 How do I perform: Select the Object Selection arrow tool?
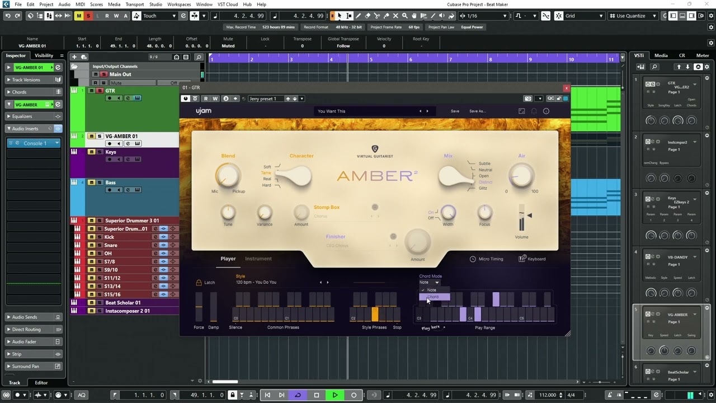[340, 16]
